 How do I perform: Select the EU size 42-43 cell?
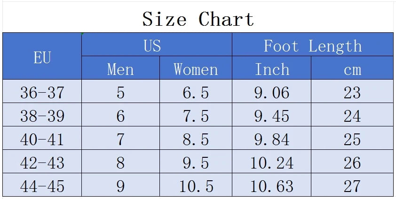[42, 163]
